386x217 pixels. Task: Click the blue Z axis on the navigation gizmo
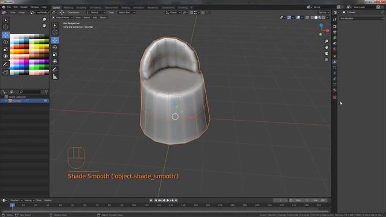click(321, 25)
